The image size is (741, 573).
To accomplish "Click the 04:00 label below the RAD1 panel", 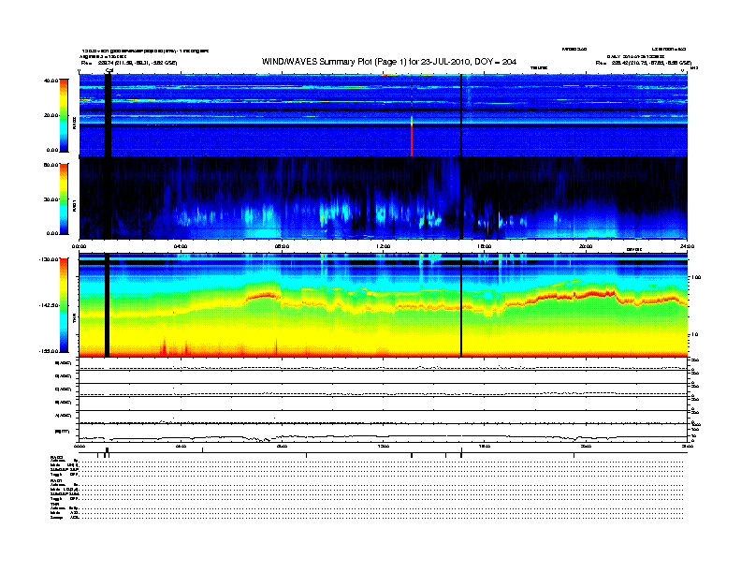I will (182, 246).
